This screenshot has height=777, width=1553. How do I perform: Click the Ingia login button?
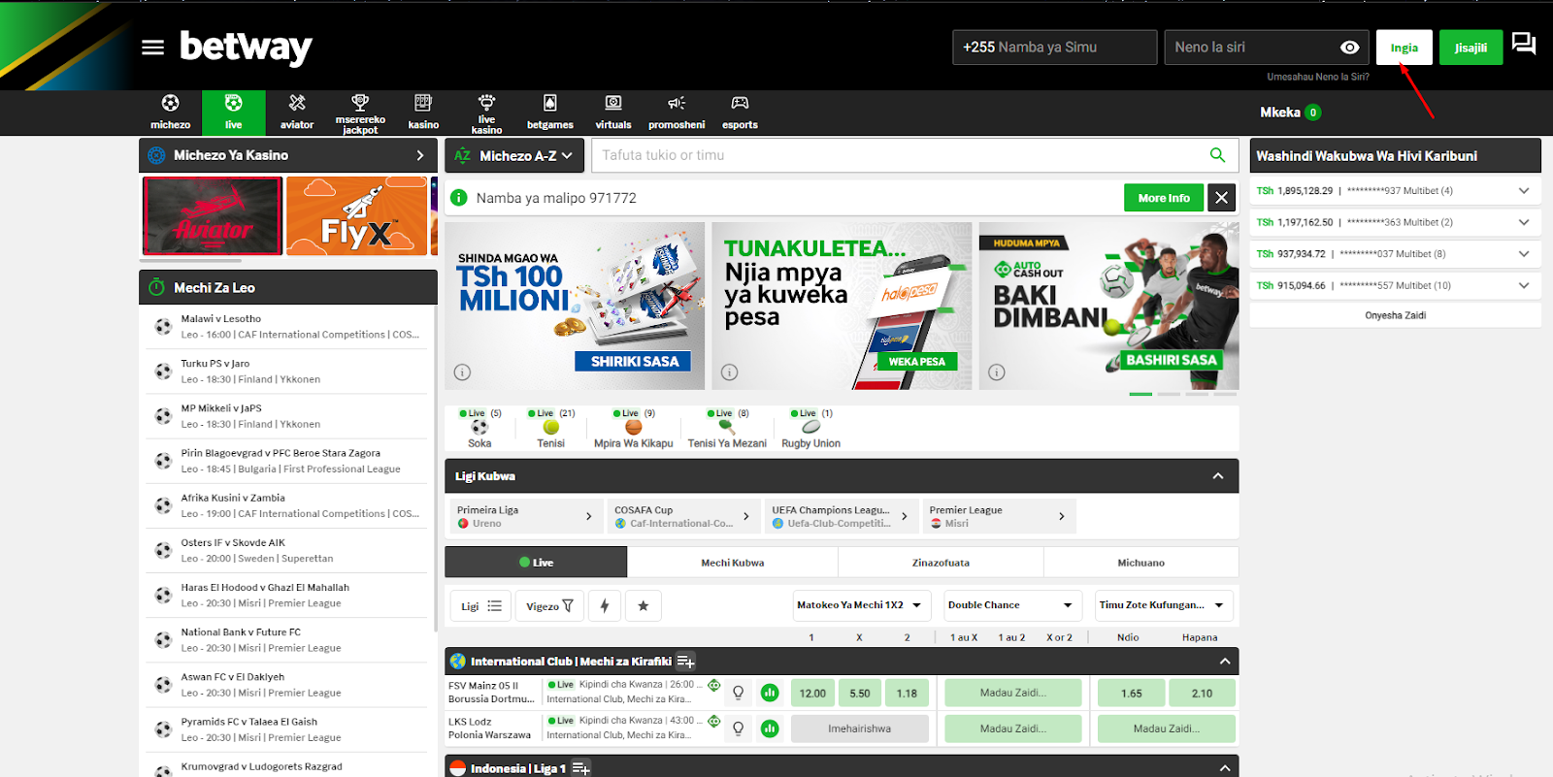tap(1404, 48)
